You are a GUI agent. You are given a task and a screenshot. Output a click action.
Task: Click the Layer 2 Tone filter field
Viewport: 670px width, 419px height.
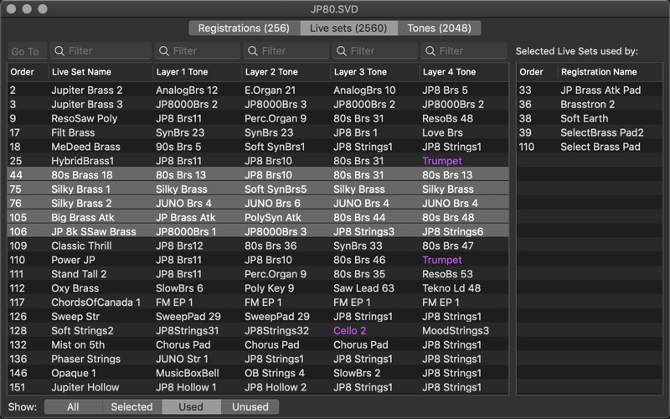[286, 51]
